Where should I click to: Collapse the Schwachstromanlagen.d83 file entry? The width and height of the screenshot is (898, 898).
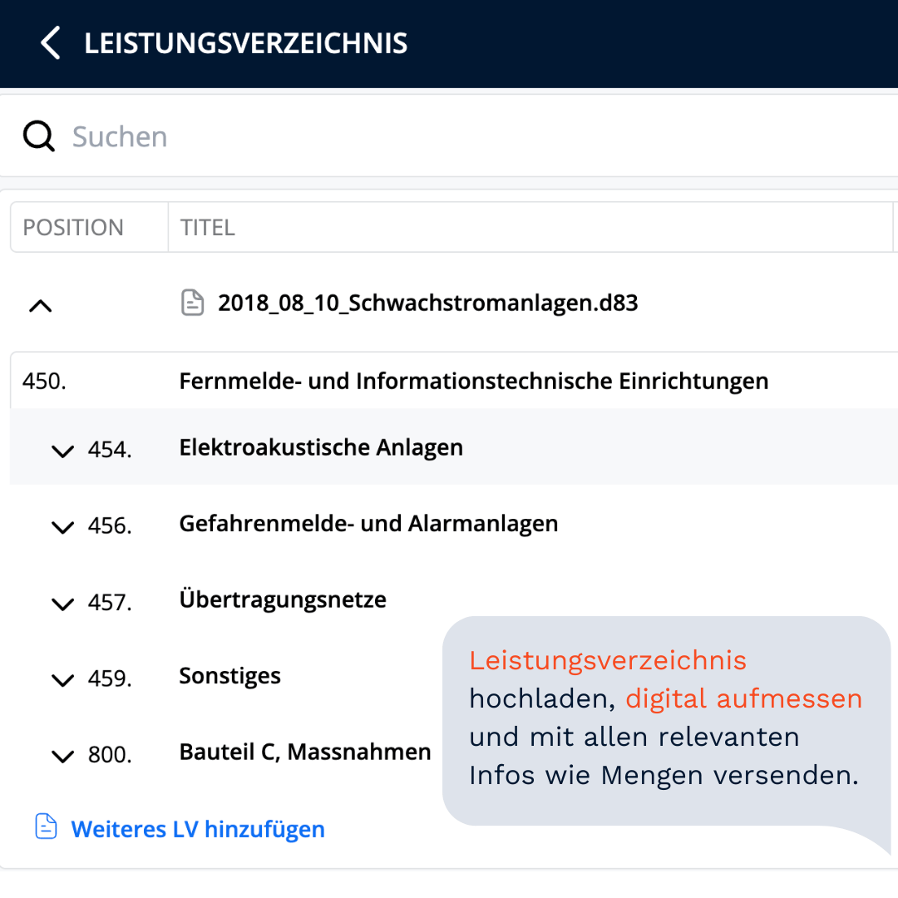pos(40,305)
